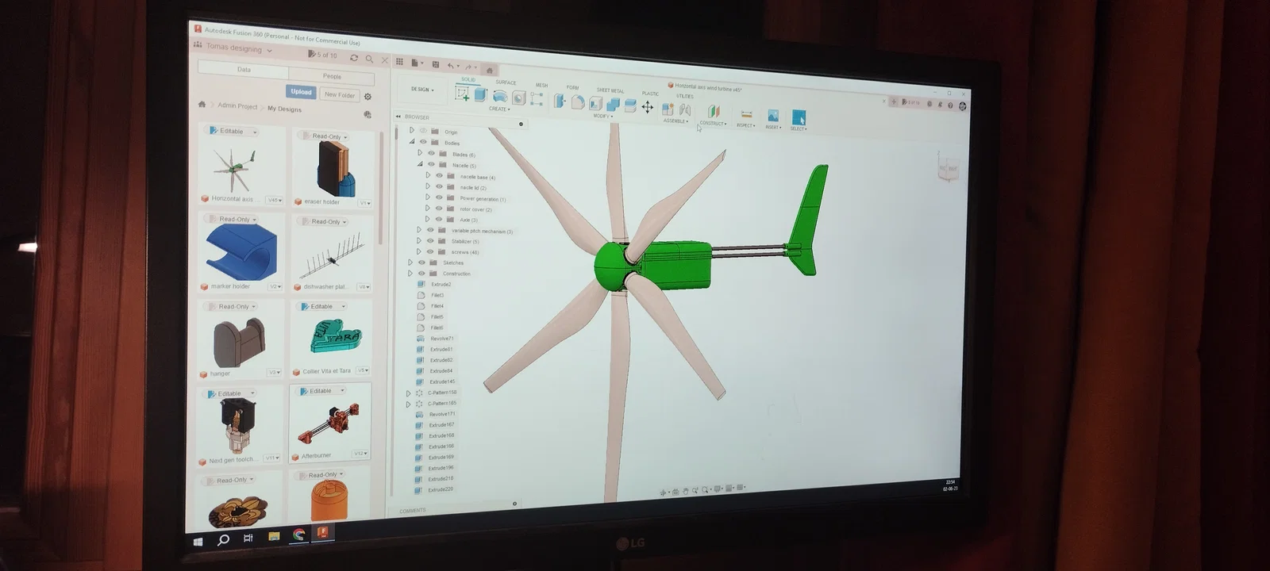Expand the Blades (6) folder
The image size is (1270, 571).
pos(420,152)
